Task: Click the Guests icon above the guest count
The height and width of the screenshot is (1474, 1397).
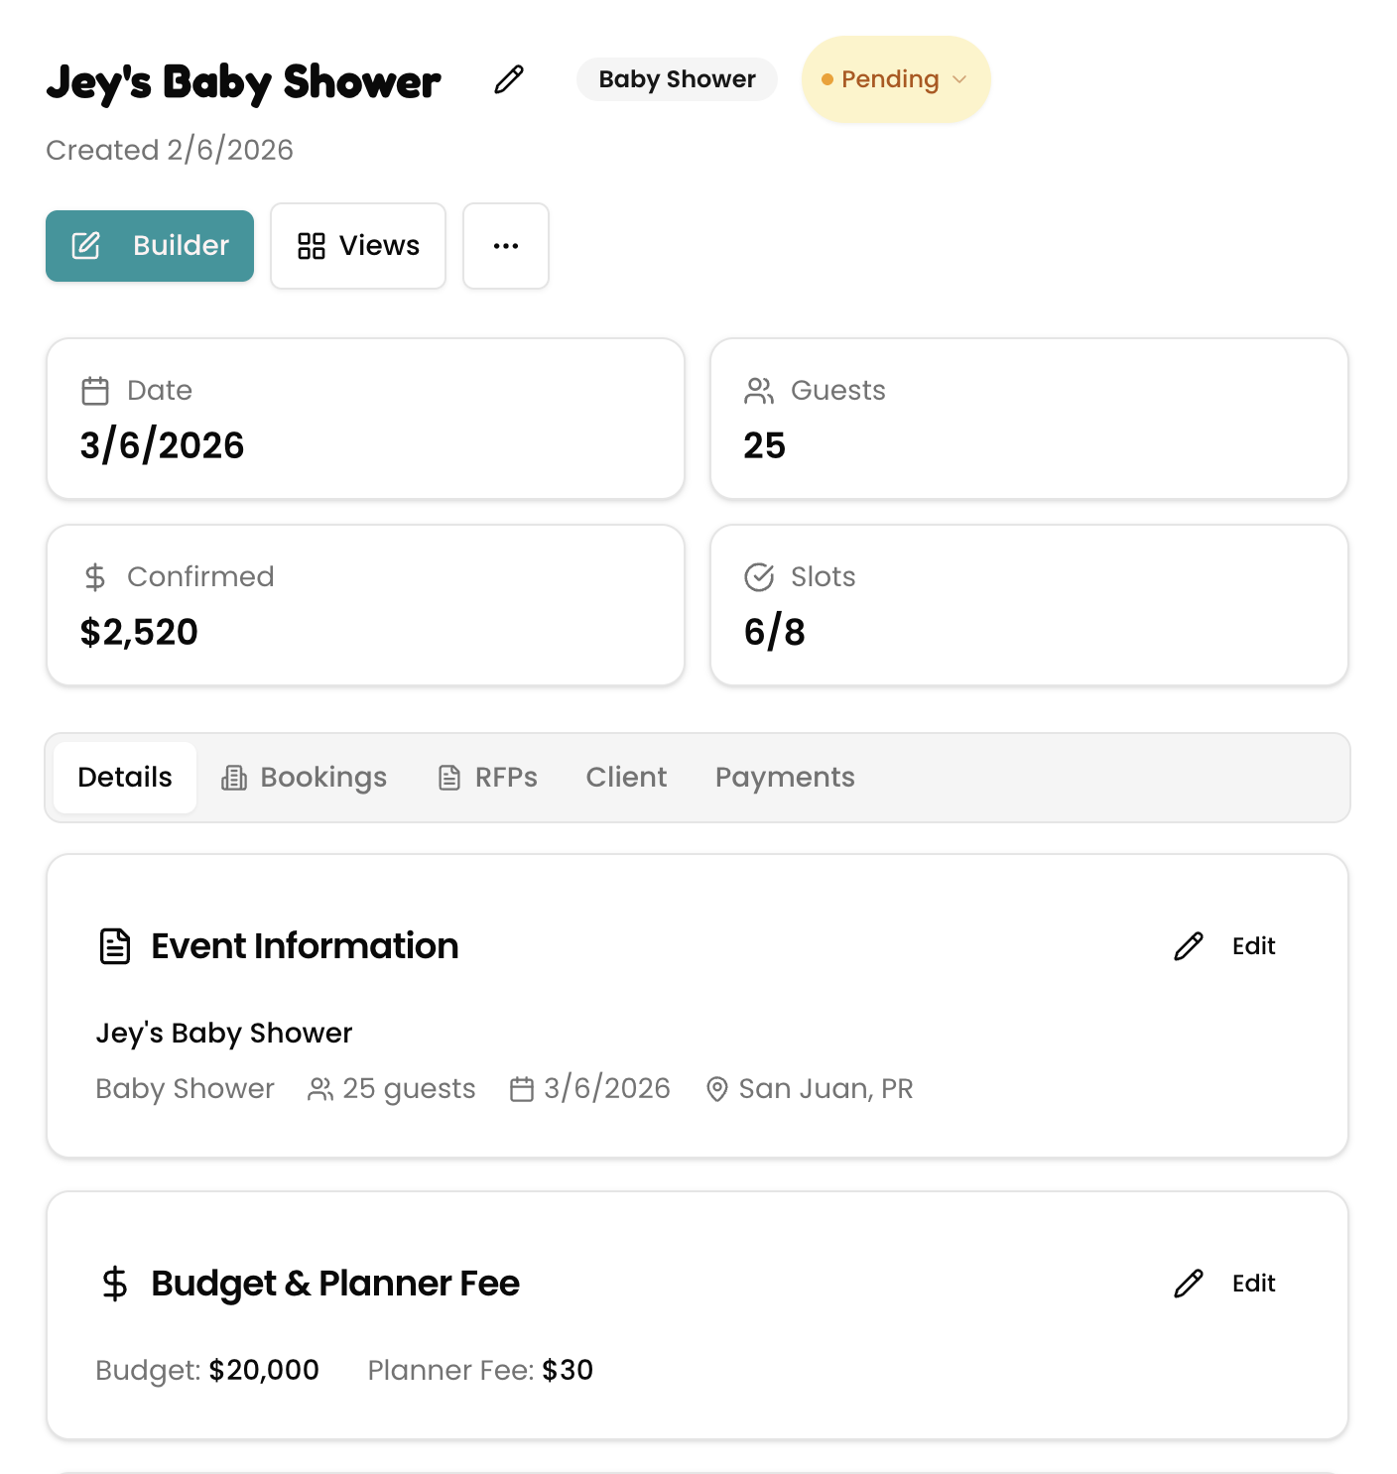Action: (x=760, y=391)
